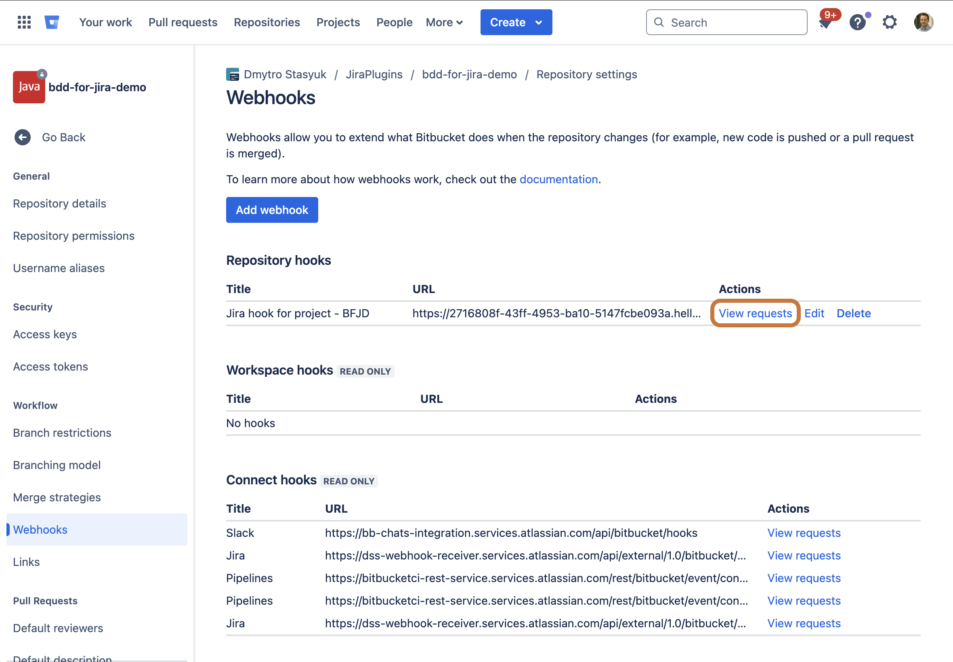
Task: Click the Jira hook URL 2716808f text
Action: coord(556,313)
